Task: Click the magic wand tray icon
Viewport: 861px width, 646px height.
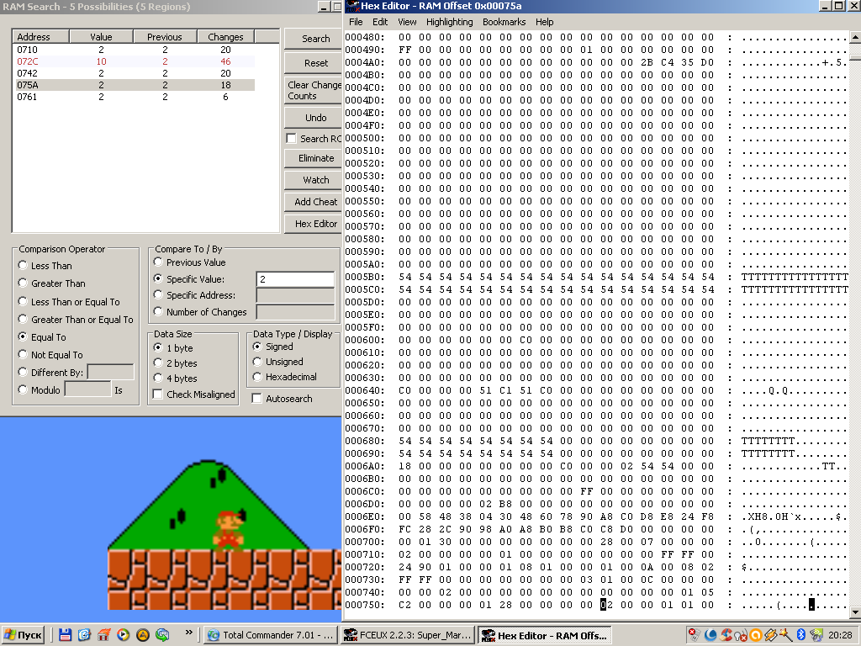Action: pos(786,635)
